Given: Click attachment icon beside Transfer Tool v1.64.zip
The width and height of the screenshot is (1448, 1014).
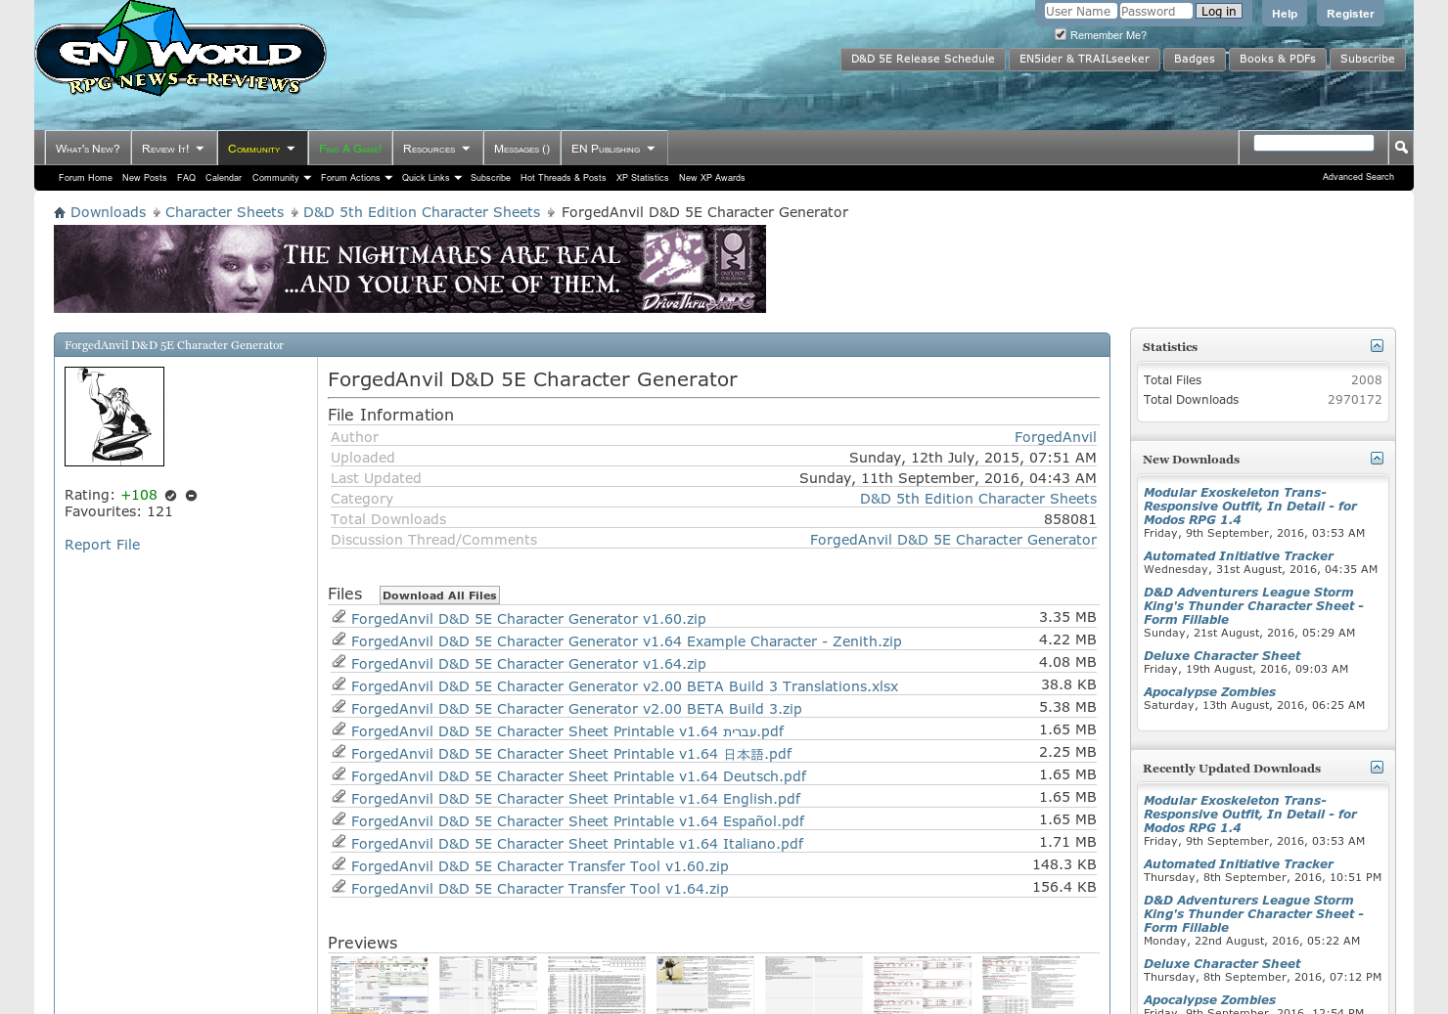Looking at the screenshot, I should click(x=339, y=887).
